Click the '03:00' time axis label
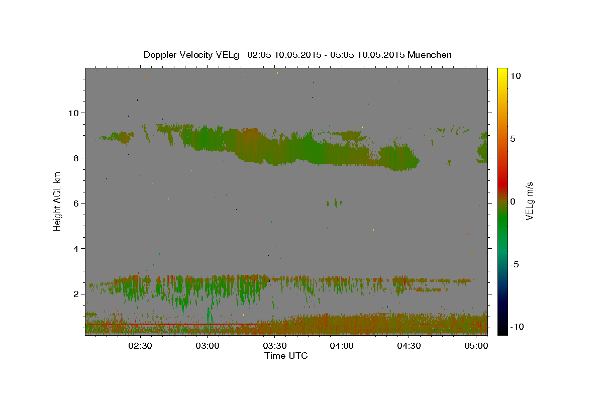The height and width of the screenshot is (402, 603). (x=208, y=346)
